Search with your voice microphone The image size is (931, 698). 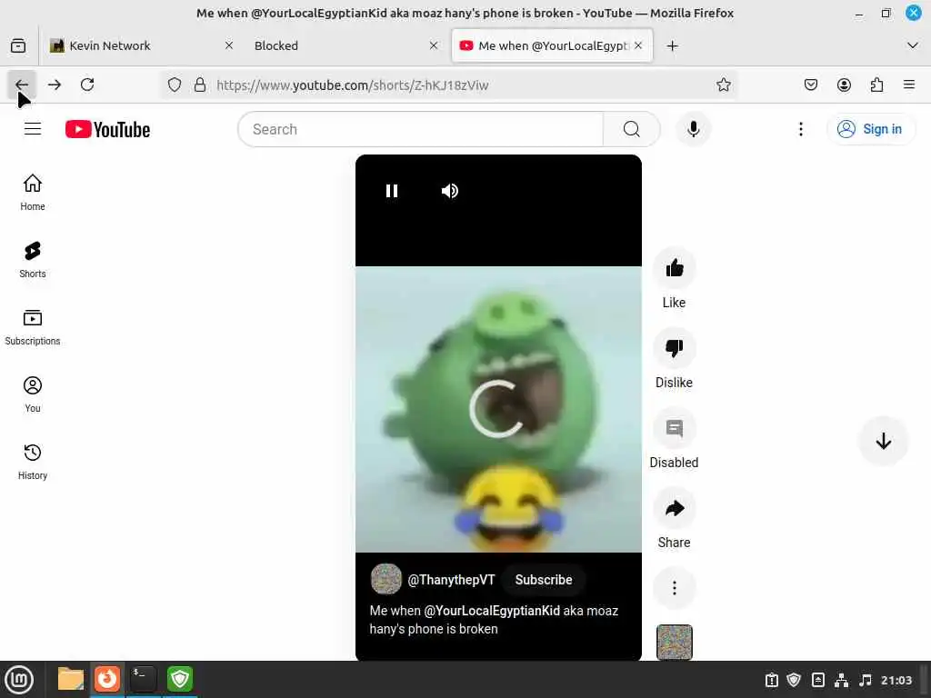click(x=693, y=129)
